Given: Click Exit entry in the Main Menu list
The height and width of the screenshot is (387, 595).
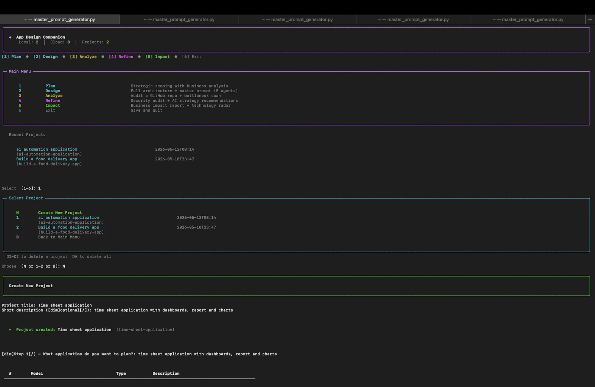Looking at the screenshot, I should coord(50,110).
